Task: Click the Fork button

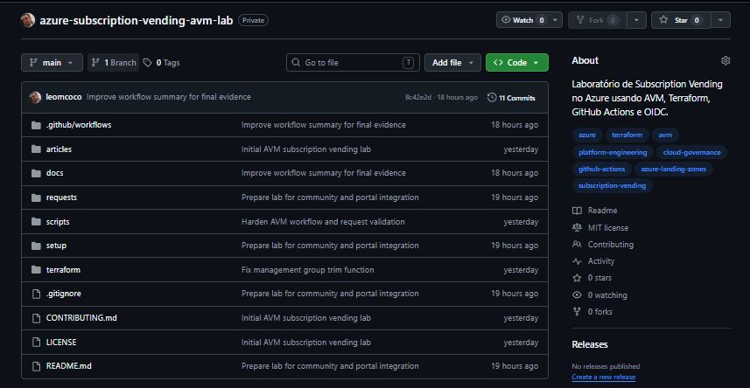Action: 598,20
